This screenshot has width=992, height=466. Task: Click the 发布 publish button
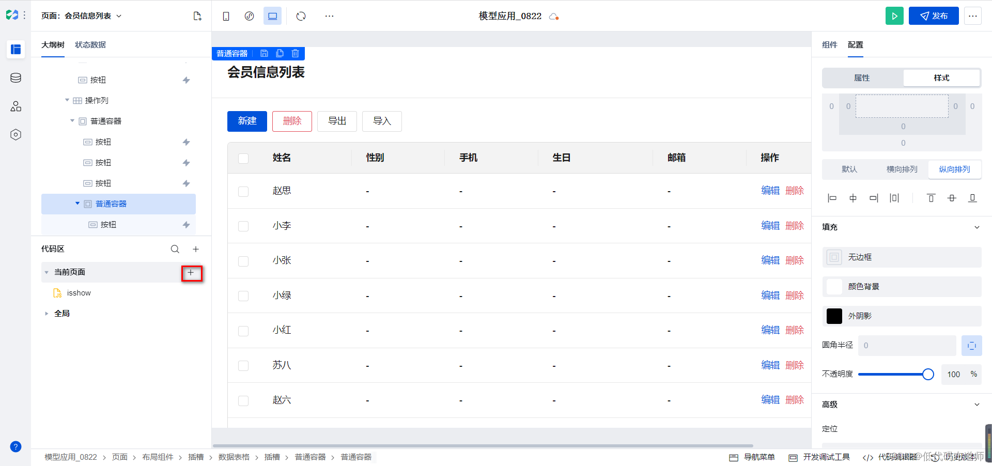934,16
